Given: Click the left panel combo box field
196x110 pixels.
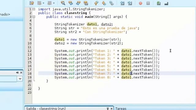Looking at the screenshot, I should point(8,79).
